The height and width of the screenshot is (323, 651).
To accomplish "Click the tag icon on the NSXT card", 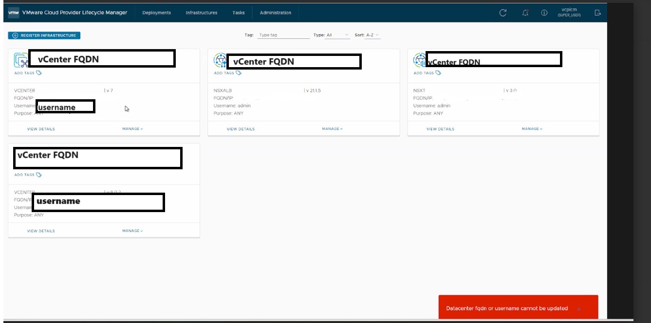I will [438, 73].
